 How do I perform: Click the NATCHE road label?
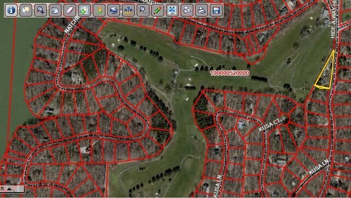[72, 25]
